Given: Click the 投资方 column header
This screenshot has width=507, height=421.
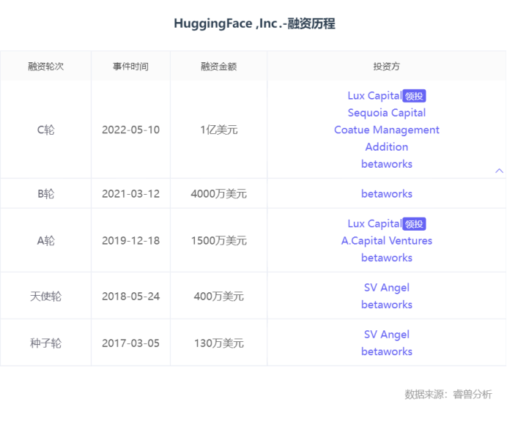Looking at the screenshot, I should pos(387,67).
